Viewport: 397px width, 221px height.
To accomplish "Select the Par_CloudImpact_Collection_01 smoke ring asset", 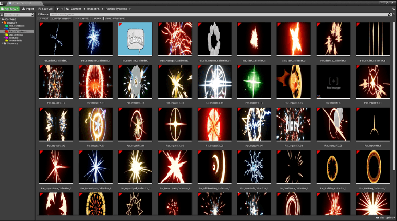I will pos(214,39).
